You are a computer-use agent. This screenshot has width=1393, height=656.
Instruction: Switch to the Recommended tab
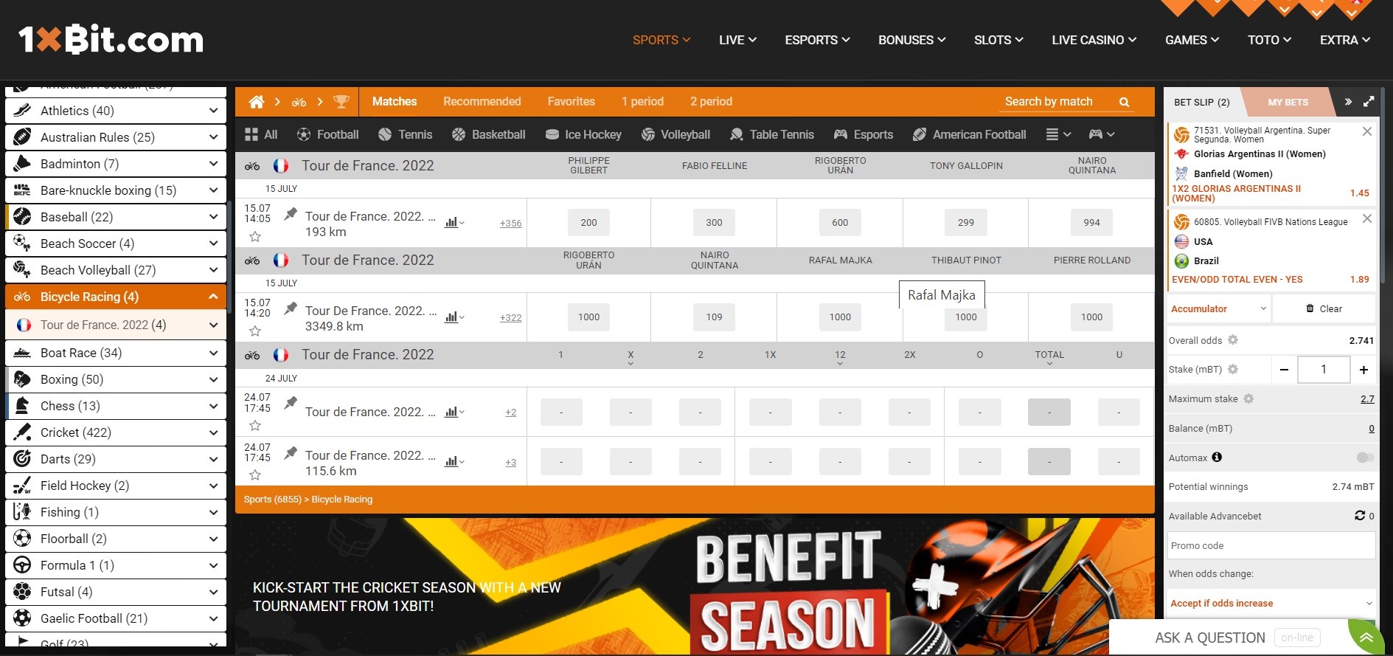(482, 102)
